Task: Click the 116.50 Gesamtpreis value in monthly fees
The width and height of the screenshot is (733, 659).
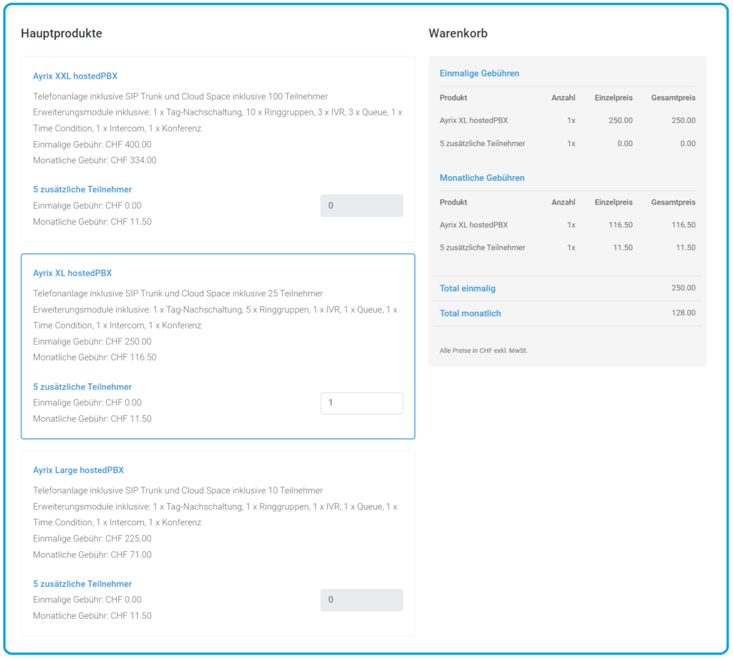Action: click(x=684, y=225)
